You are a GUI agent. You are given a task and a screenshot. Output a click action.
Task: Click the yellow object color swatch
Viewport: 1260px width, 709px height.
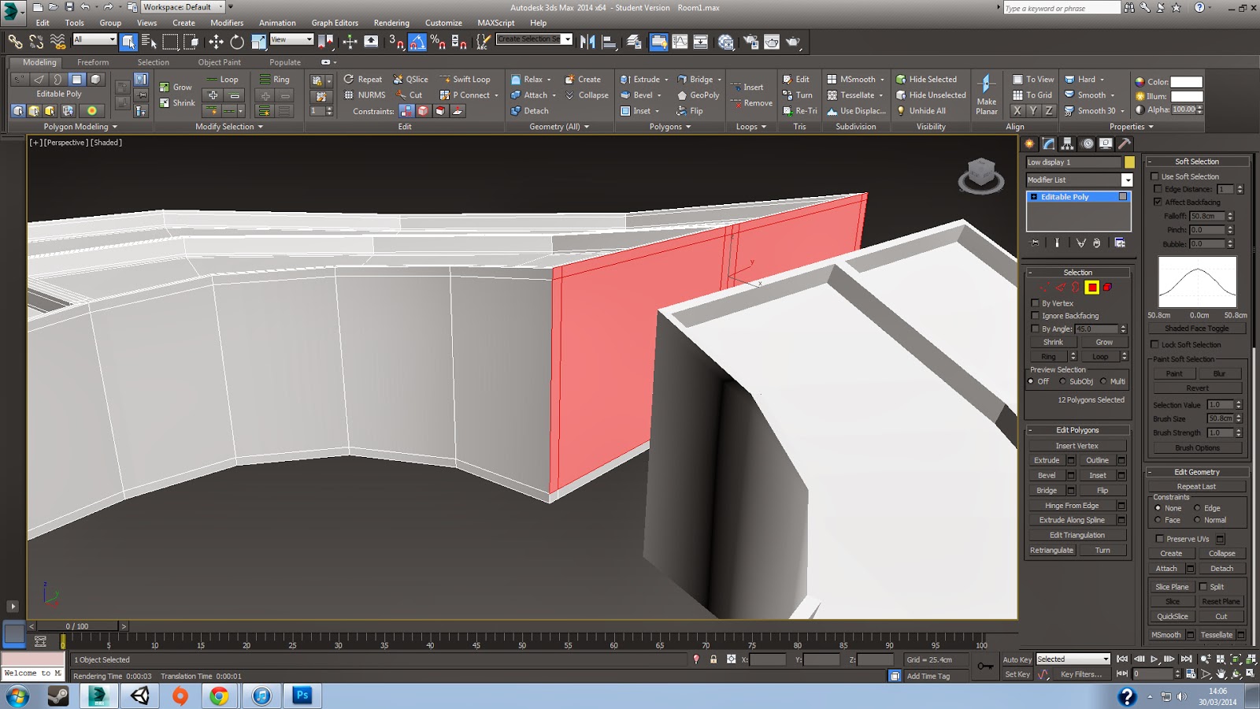1129,162
